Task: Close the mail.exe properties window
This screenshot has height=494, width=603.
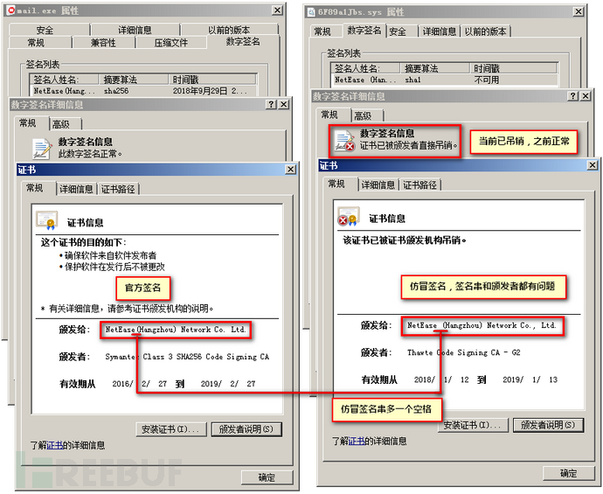Action: (x=277, y=10)
